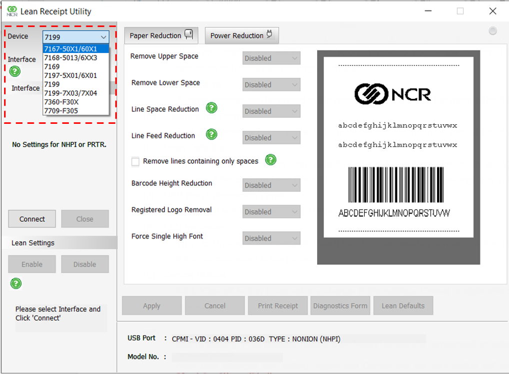Expand the Line Space Reduction dropdown

pyautogui.click(x=271, y=111)
